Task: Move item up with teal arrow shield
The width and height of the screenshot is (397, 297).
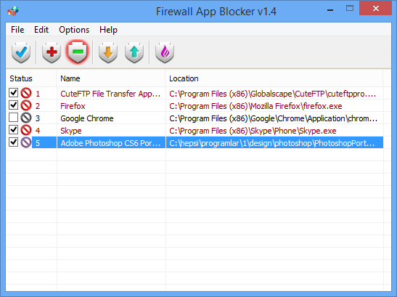Action: tap(134, 52)
